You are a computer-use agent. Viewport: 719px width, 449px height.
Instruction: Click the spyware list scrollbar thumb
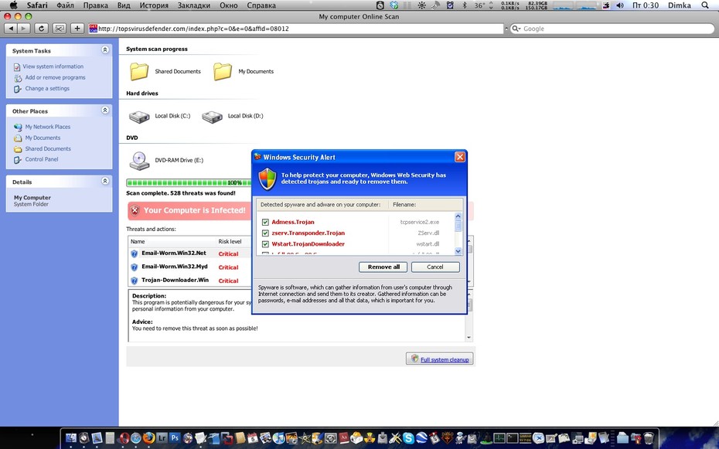pos(458,226)
